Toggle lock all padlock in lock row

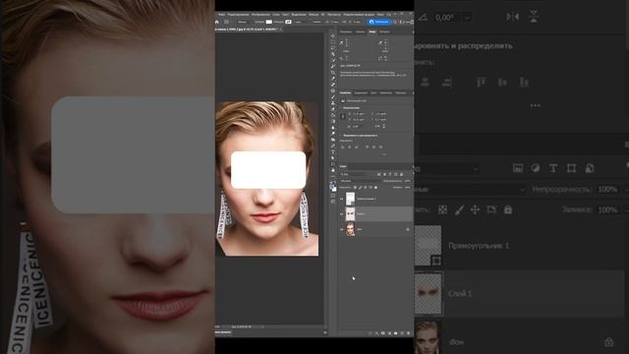375,188
